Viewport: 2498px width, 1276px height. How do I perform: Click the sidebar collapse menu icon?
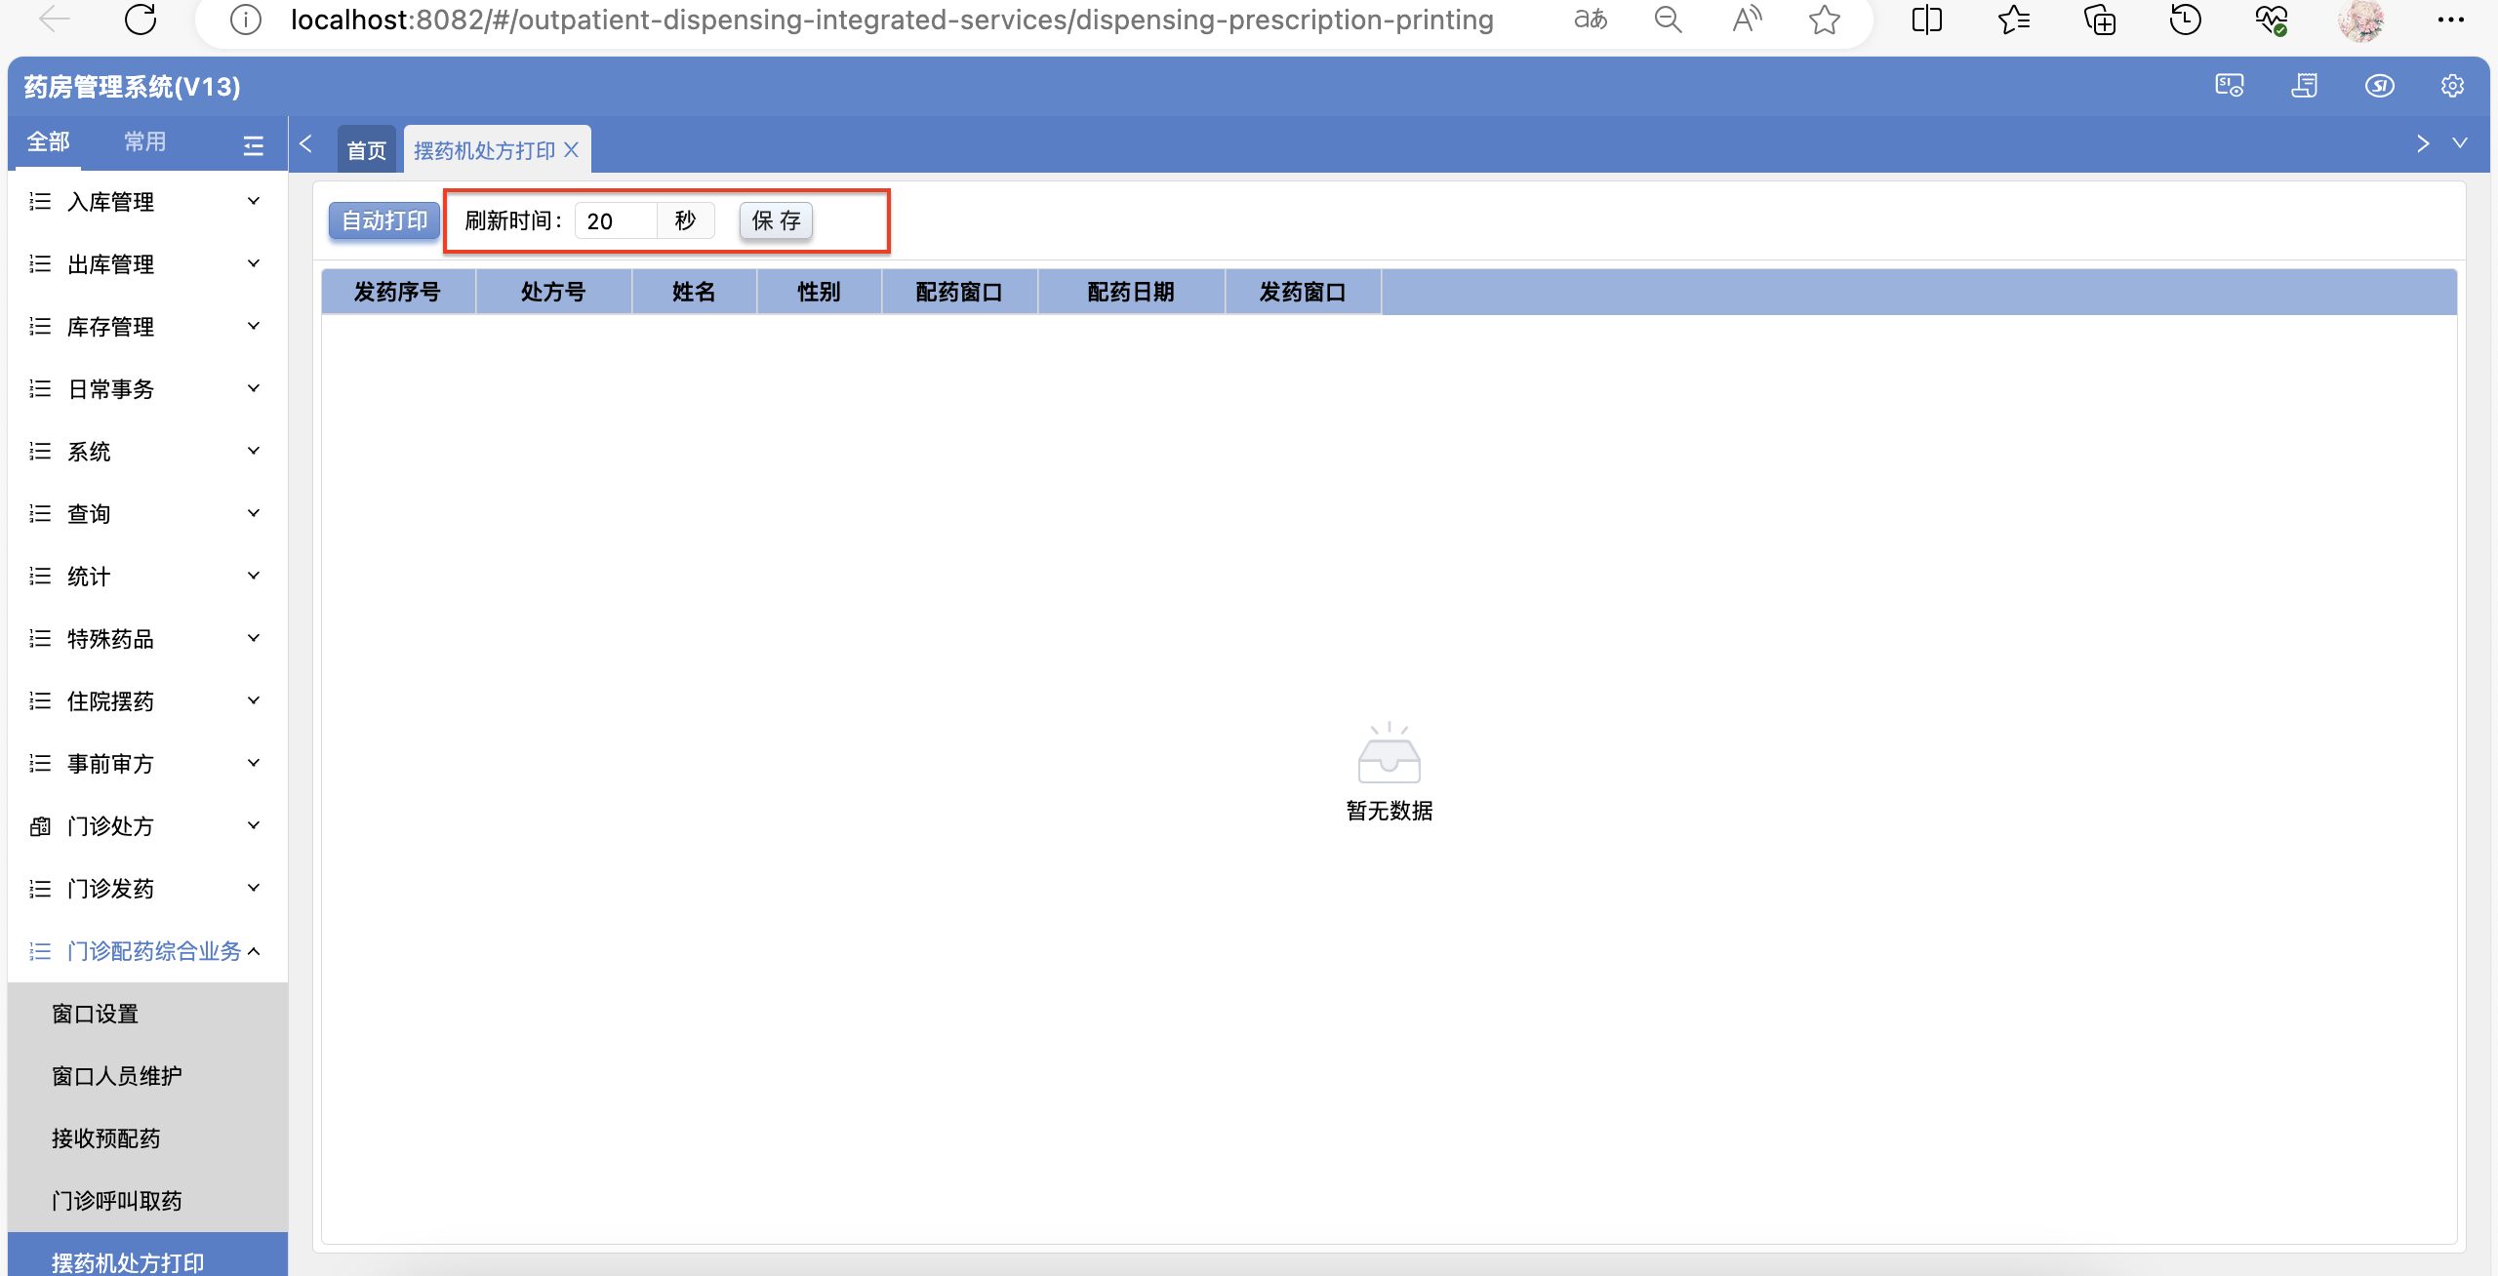coord(254,145)
